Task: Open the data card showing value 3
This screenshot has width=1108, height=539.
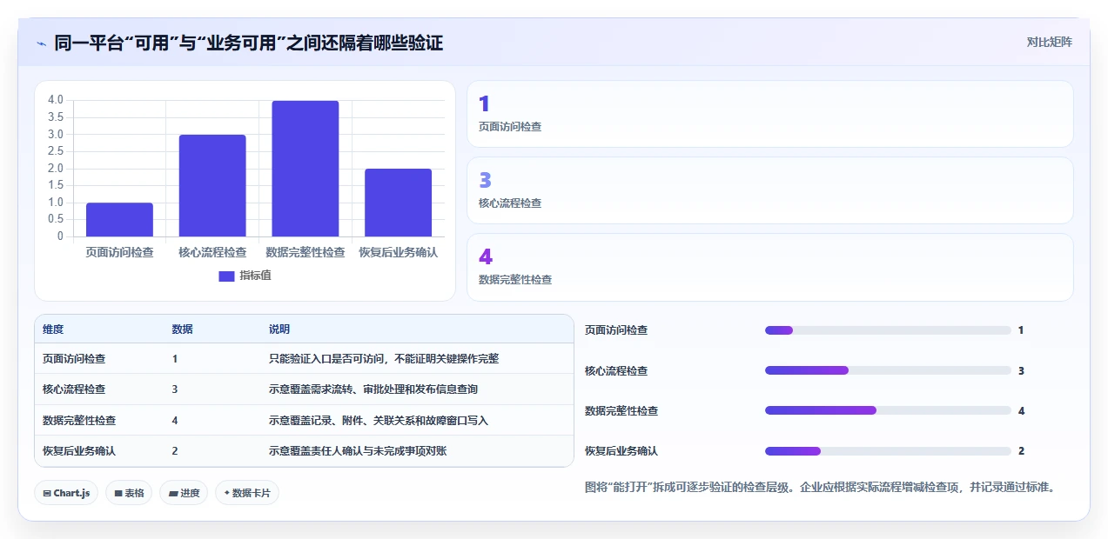Action: [x=770, y=190]
